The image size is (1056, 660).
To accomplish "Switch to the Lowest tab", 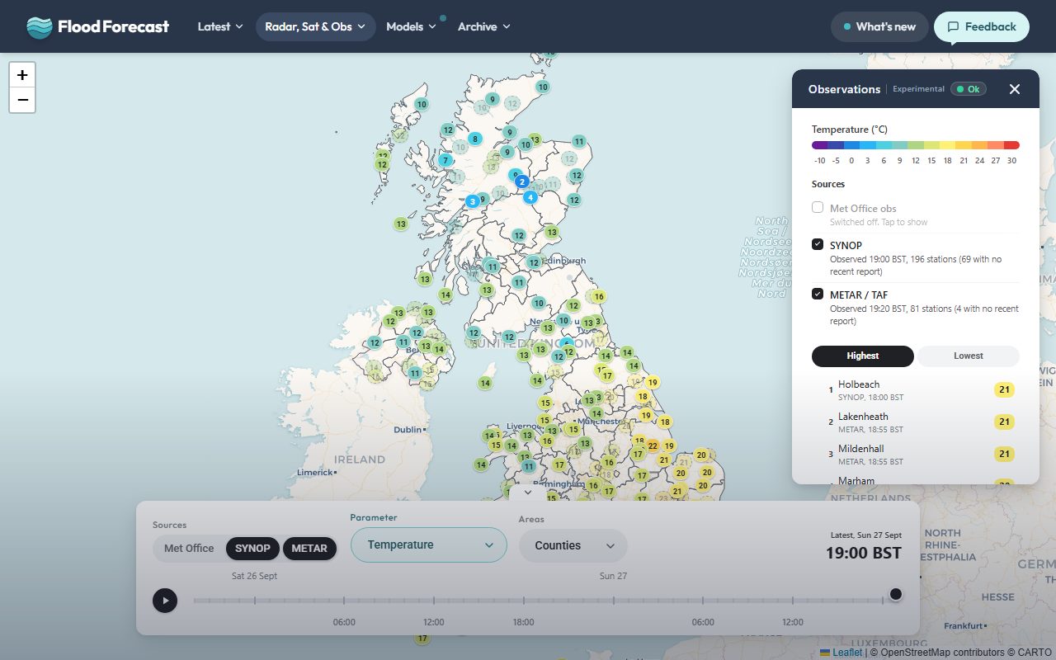I will (x=969, y=356).
